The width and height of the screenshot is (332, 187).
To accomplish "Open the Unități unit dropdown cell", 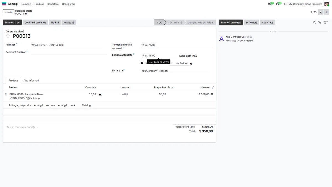I will click(x=124, y=94).
